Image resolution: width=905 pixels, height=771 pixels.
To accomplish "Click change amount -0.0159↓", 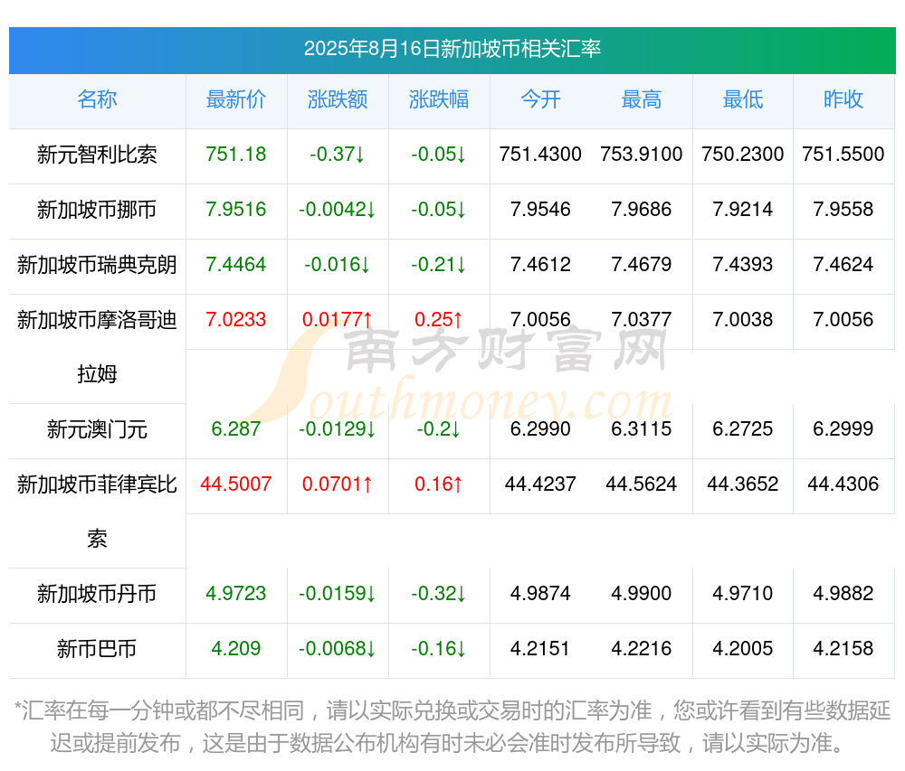I will tap(338, 594).
